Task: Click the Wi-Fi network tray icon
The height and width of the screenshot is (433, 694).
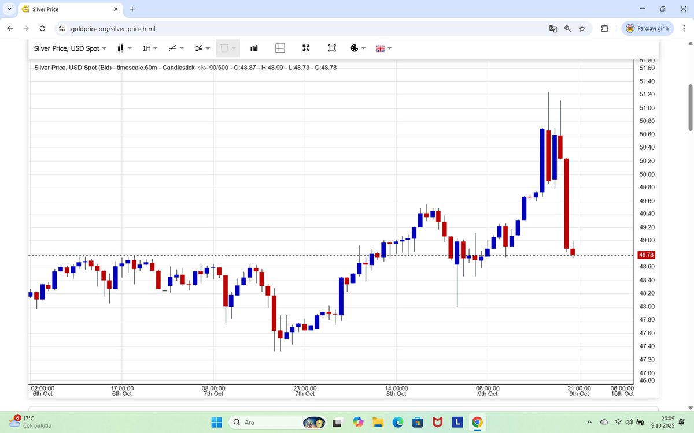Action: 618,422
